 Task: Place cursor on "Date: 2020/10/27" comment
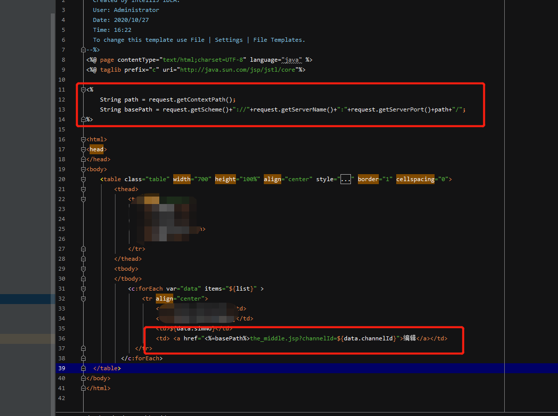click(x=121, y=20)
